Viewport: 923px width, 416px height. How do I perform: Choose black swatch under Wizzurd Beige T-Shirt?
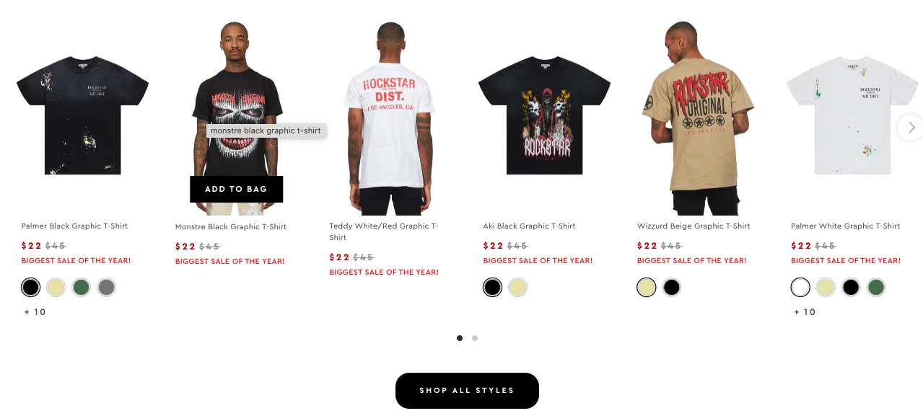[671, 288]
